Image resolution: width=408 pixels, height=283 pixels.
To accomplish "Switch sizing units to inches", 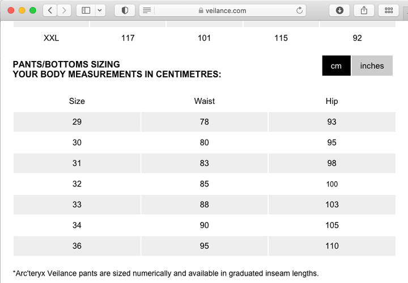I will pos(372,66).
